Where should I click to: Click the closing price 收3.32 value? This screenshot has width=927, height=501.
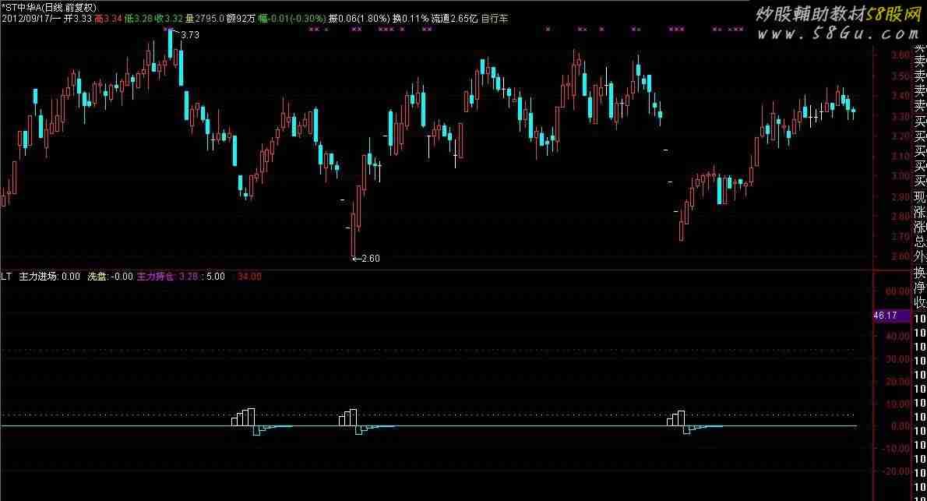click(168, 19)
